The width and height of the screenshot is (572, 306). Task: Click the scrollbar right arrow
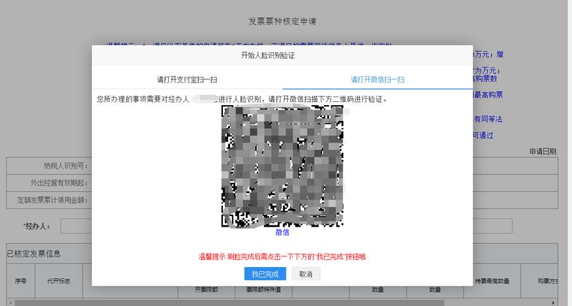coord(553,303)
